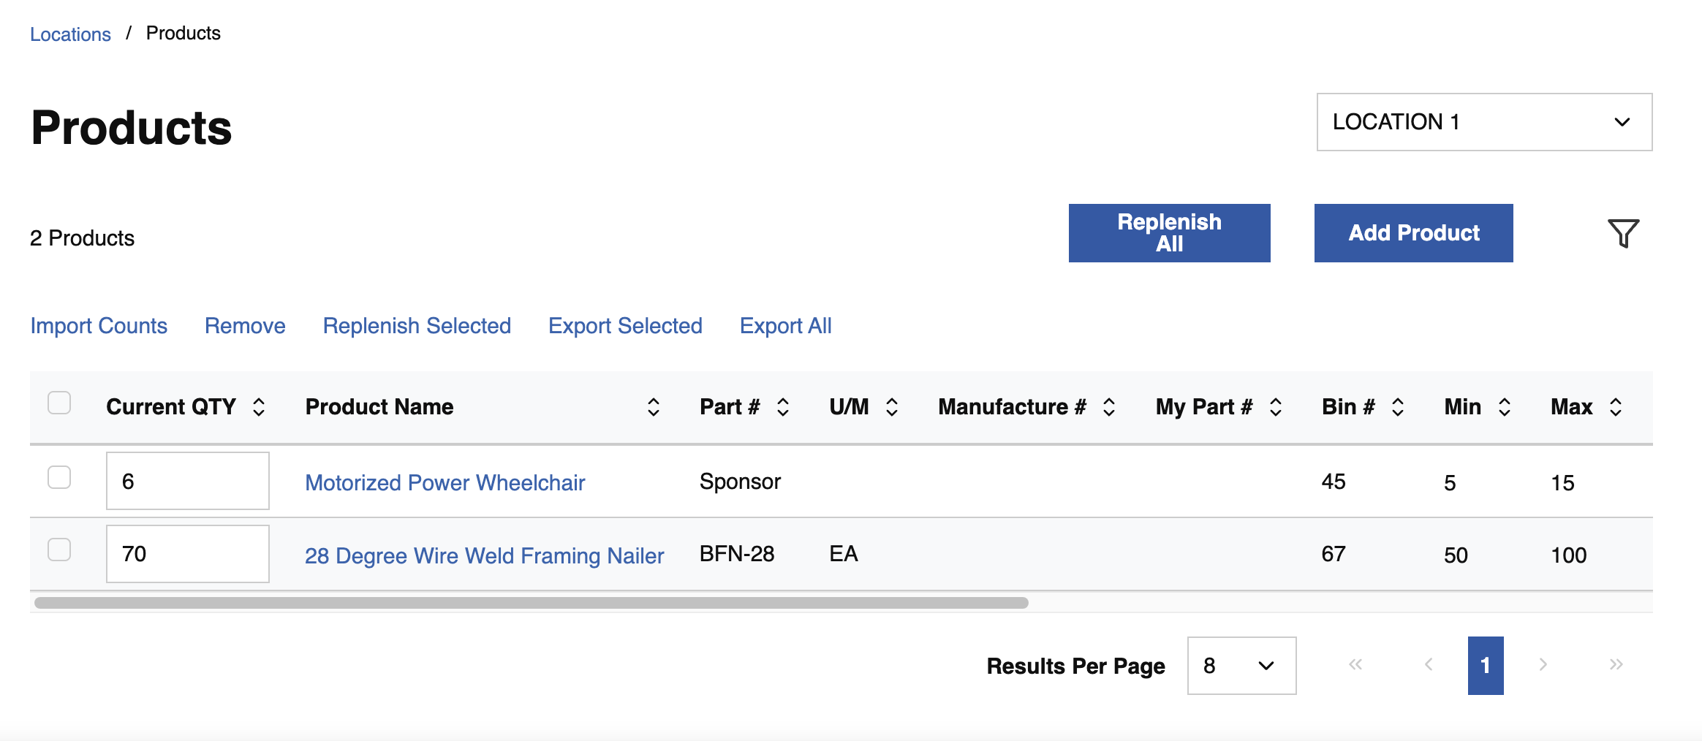Open the LOCATION 1 selector dropdown
Image resolution: width=1702 pixels, height=741 pixels.
click(1483, 122)
